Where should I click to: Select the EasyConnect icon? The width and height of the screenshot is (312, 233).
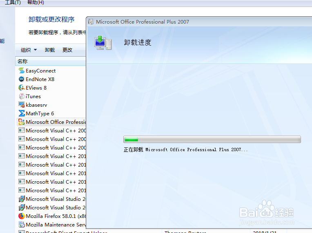coord(22,70)
